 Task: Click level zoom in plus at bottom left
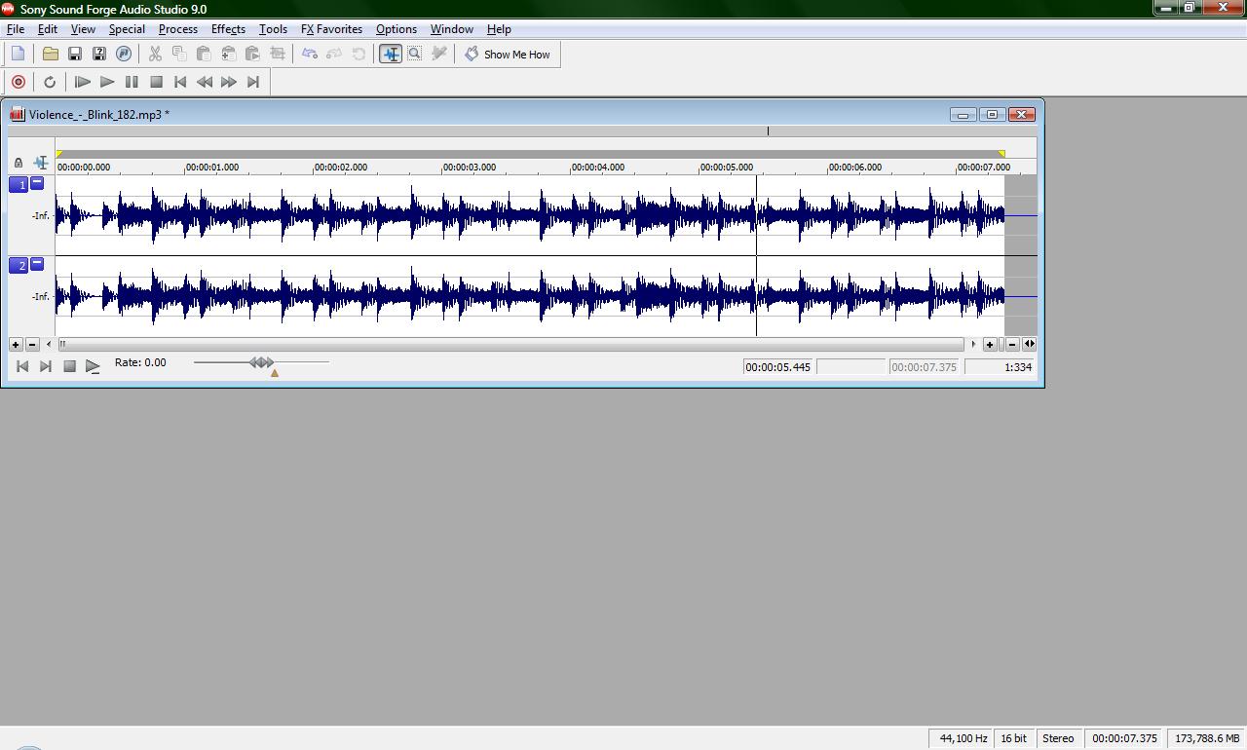[x=16, y=344]
